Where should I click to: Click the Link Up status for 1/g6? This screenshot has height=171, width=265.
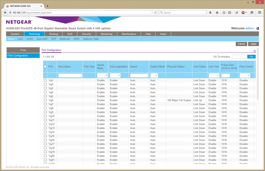198,100
